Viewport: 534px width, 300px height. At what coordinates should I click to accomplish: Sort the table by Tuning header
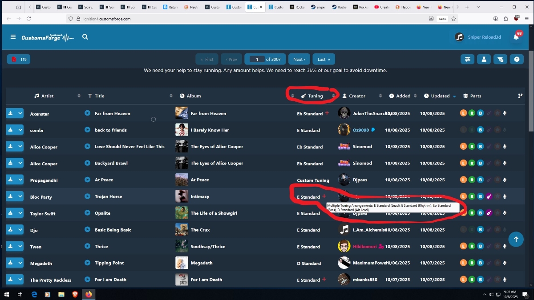pyautogui.click(x=315, y=96)
